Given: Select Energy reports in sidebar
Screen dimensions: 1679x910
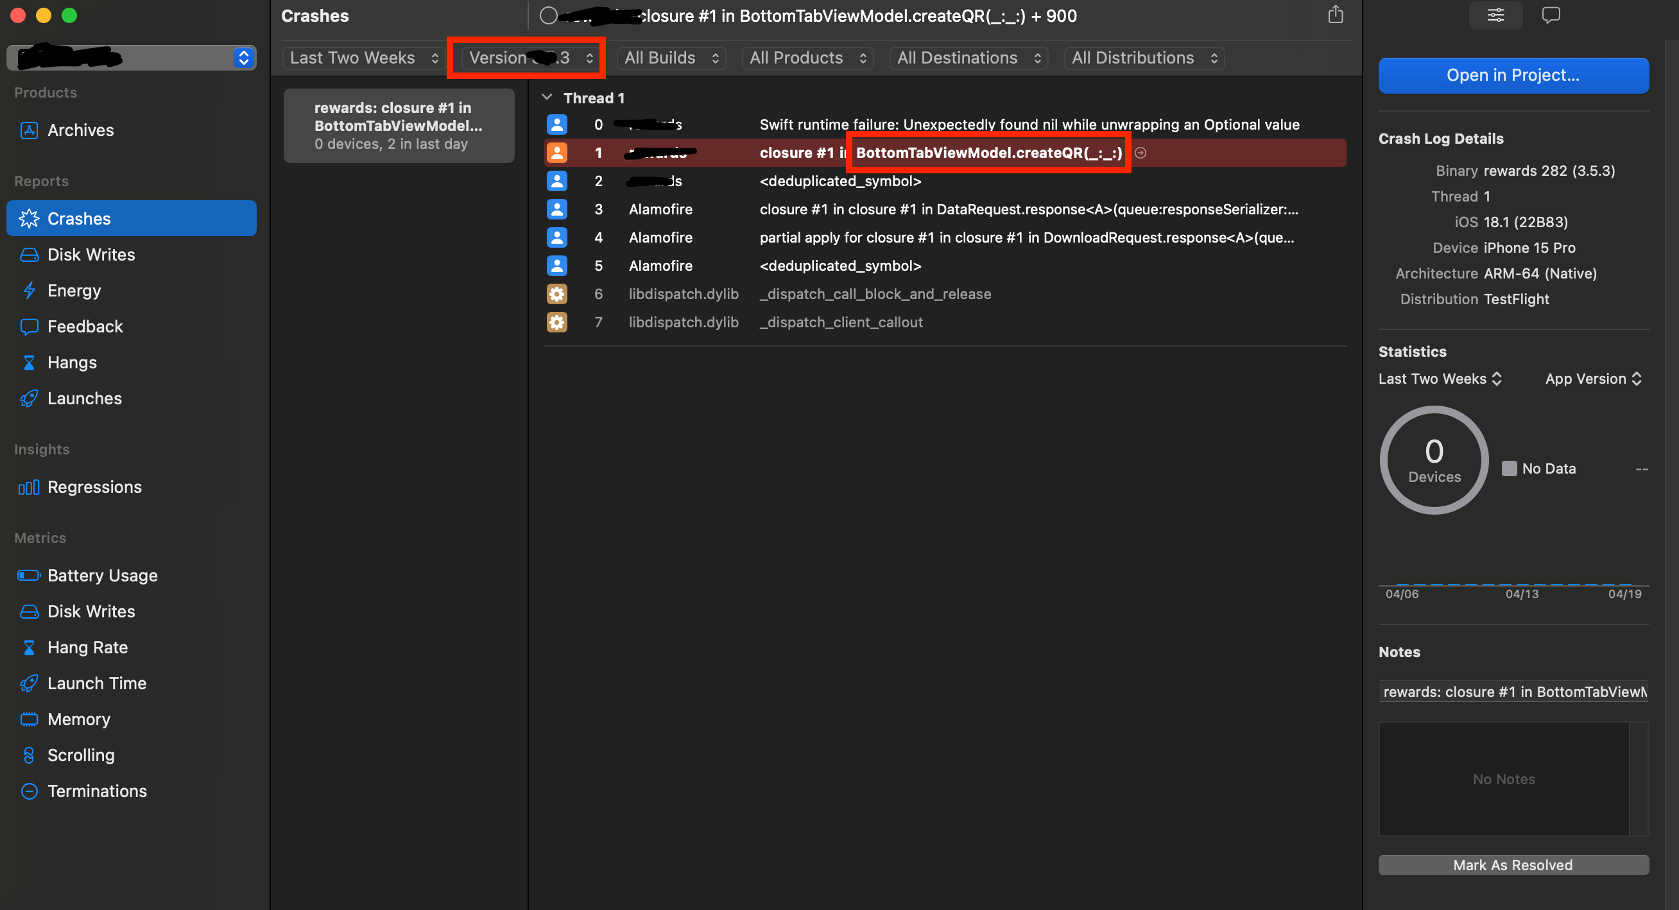Looking at the screenshot, I should click(74, 290).
